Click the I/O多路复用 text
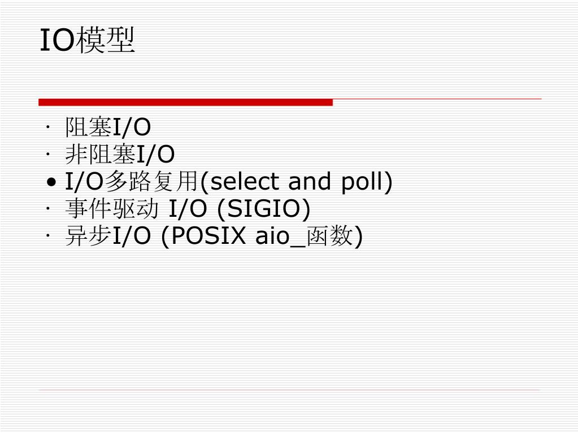Viewport: 578px width, 433px height. (132, 182)
